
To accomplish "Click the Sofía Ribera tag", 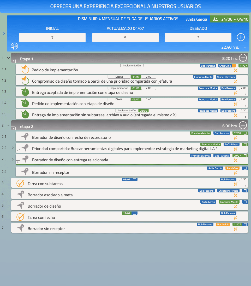I will click(x=231, y=145).
